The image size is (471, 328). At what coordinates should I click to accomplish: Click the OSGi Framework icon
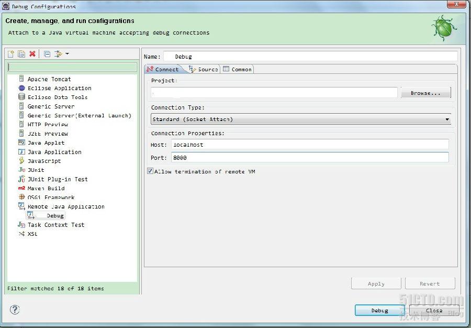21,197
